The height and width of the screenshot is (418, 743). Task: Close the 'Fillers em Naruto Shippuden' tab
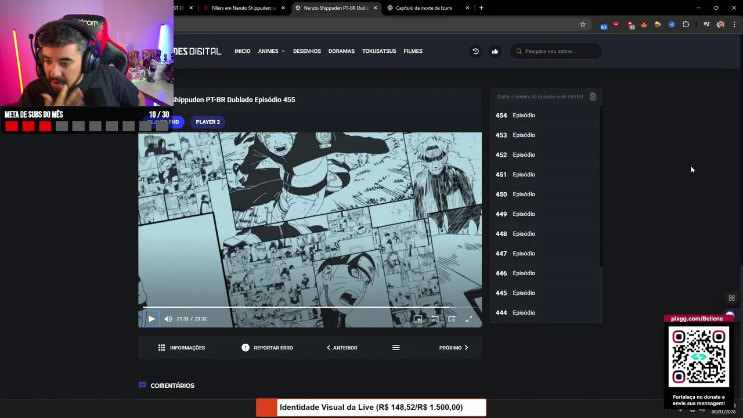283,8
